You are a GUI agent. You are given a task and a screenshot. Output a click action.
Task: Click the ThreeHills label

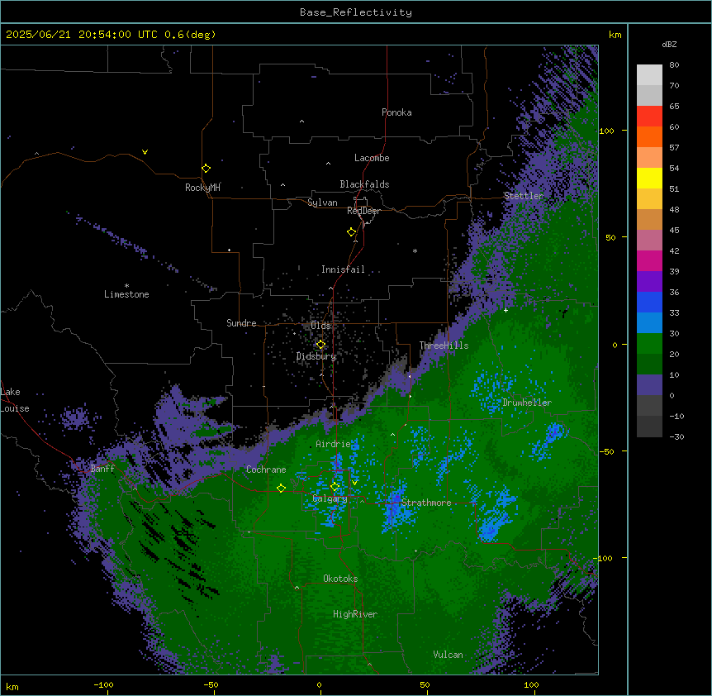(x=444, y=346)
